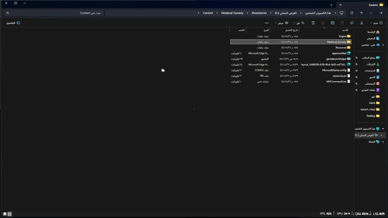This screenshot has width=388, height=218.
Task: Click in the Content search box
Action: (54, 13)
